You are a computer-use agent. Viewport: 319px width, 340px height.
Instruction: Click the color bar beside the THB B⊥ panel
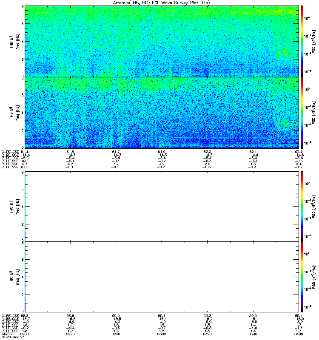[x=302, y=41]
